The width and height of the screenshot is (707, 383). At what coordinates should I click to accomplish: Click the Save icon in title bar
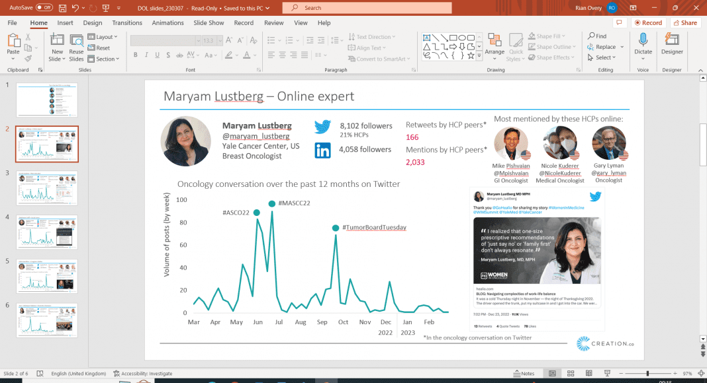pyautogui.click(x=63, y=7)
